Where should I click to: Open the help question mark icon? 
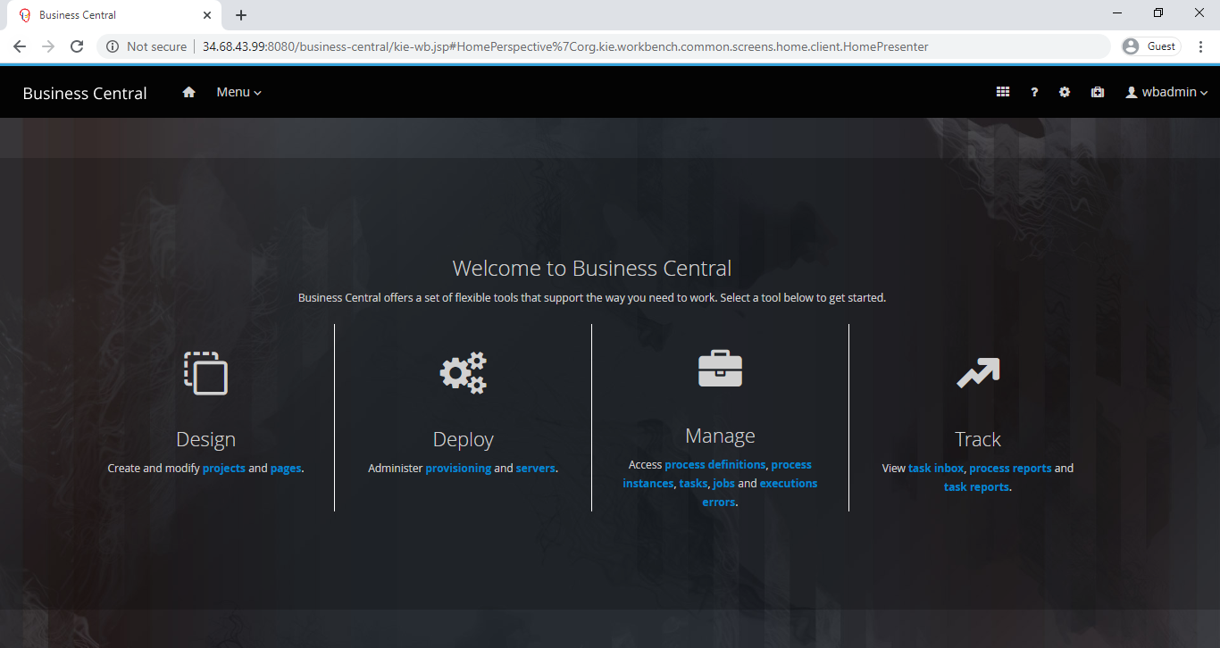[x=1034, y=92]
